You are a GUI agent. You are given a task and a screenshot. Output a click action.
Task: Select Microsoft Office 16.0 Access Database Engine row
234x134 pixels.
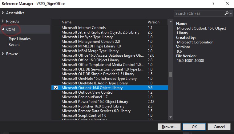110,55
